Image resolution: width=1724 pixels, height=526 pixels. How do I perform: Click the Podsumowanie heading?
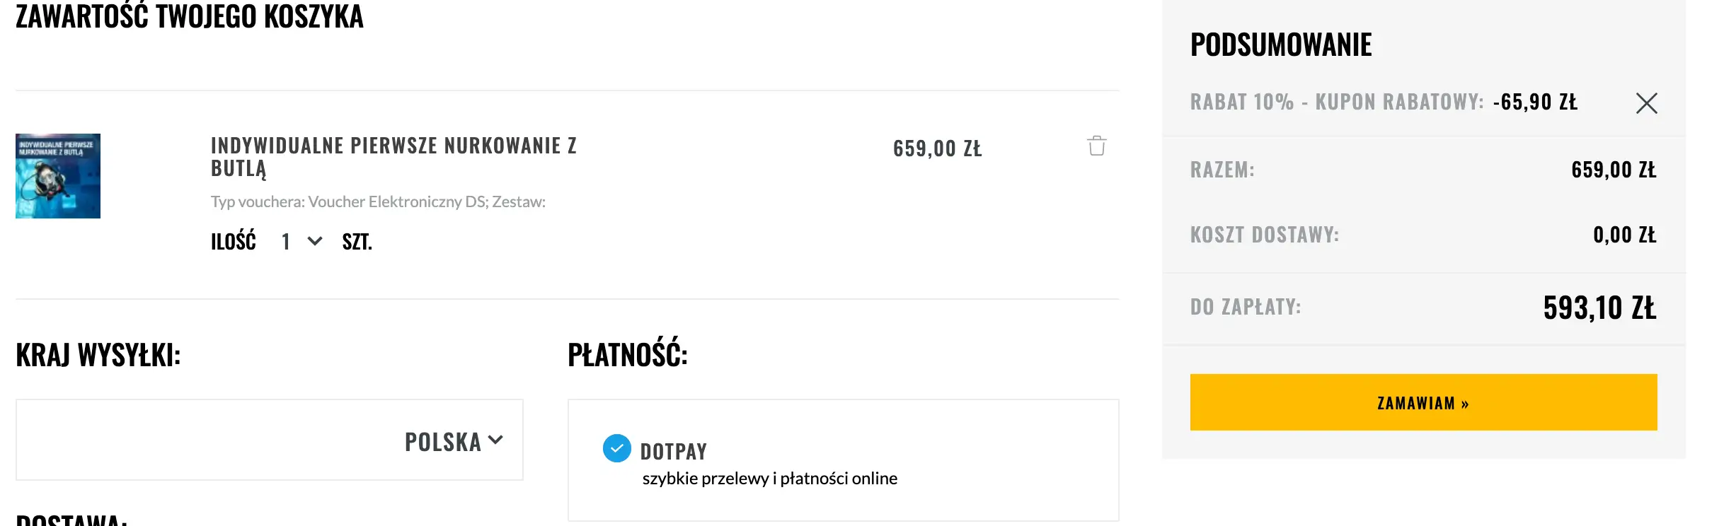1280,45
